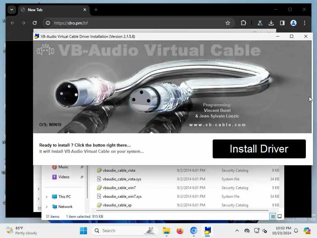The image size is (317, 238).
Task: Open Chrome three-dot menu
Action: pyautogui.click(x=305, y=23)
